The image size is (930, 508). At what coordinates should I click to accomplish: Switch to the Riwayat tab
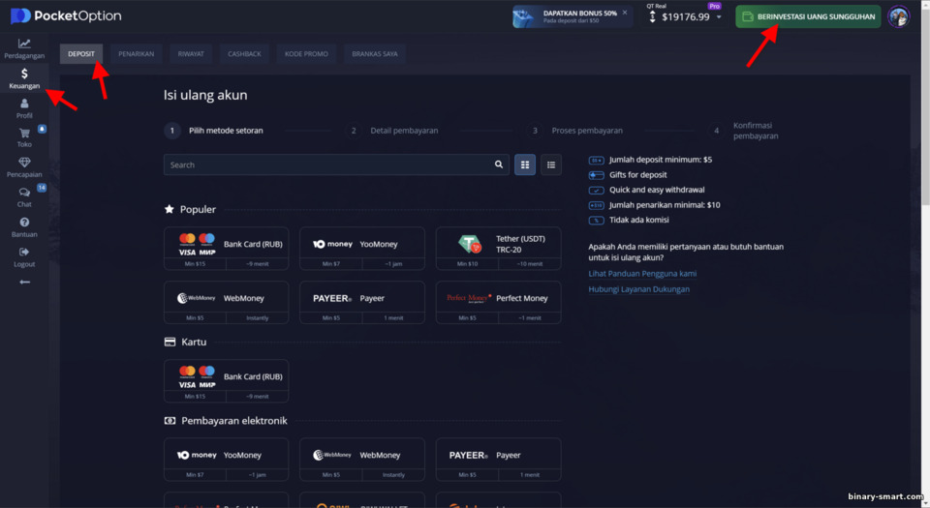[x=191, y=54]
